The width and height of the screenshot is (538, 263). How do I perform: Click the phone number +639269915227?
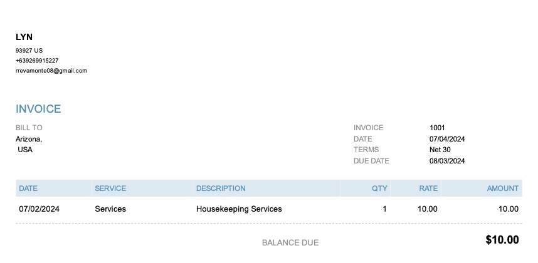37,61
